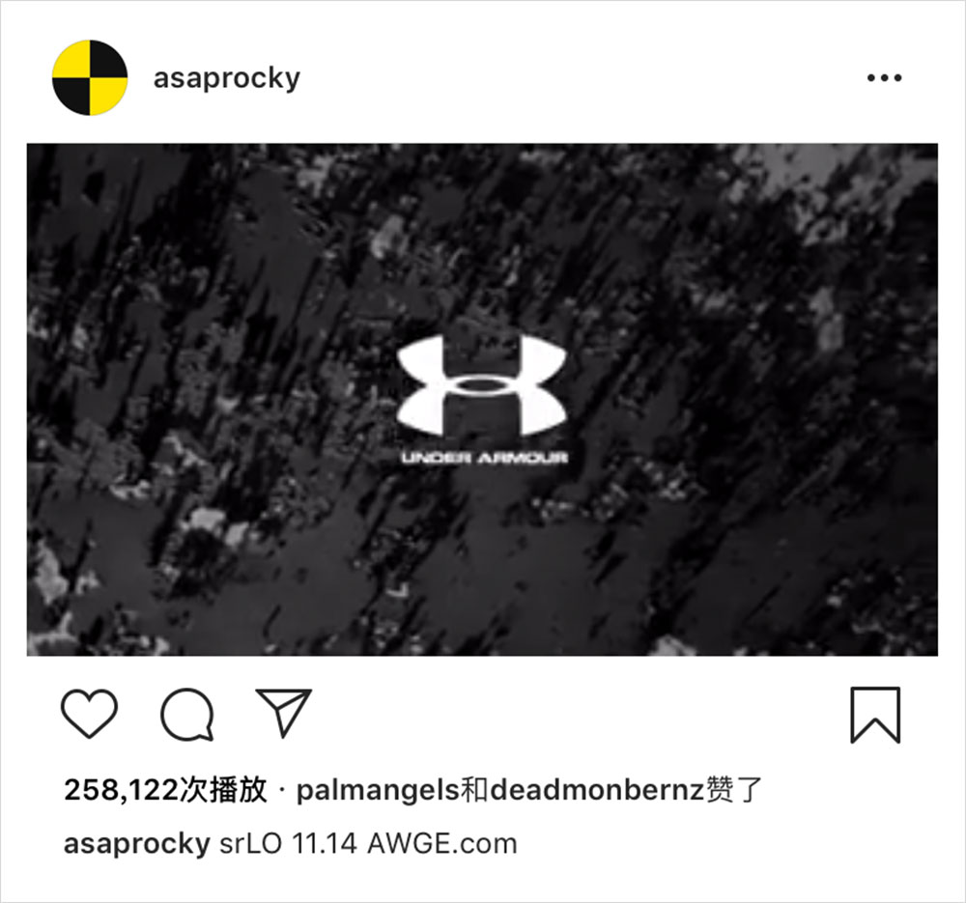Open comments via speech bubble icon
The image size is (966, 903).
187,714
